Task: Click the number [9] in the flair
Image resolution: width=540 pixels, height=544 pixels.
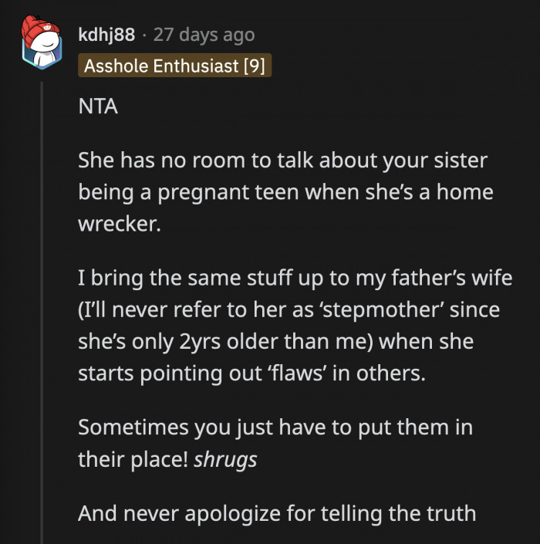Action: point(254,66)
